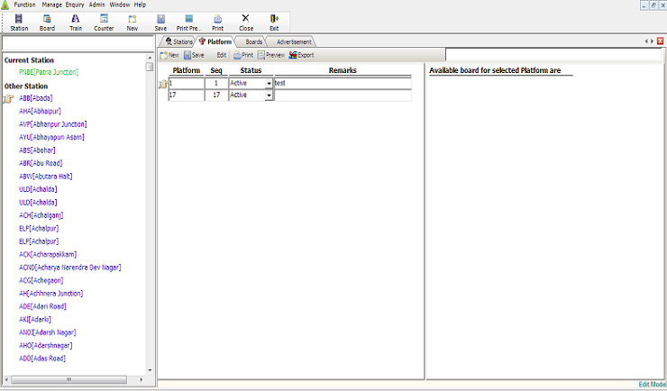
Task: Open the Counter toolbar icon
Action: click(104, 22)
